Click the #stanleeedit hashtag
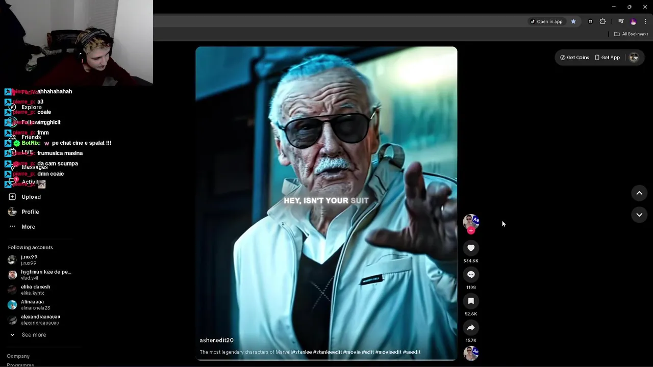653x367 pixels. coord(327,352)
